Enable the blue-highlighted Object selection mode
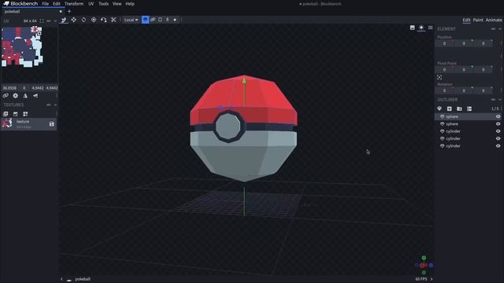This screenshot has width=504, height=283. click(x=145, y=20)
